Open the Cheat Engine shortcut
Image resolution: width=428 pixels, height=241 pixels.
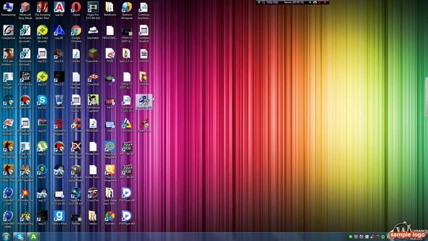click(x=8, y=102)
